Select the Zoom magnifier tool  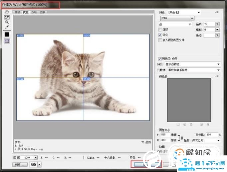(7, 22)
